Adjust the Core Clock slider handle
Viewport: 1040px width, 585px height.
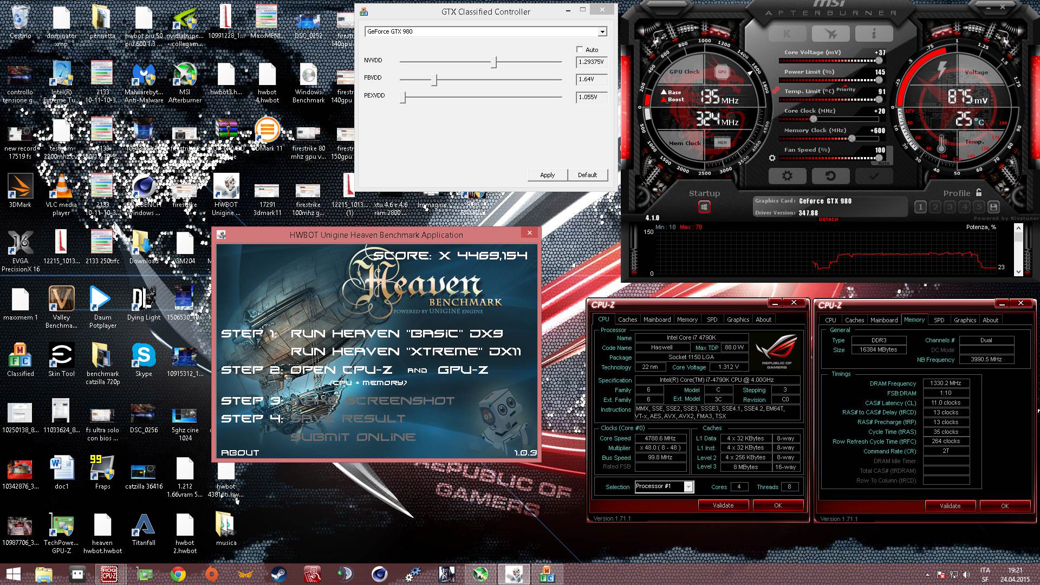point(813,119)
